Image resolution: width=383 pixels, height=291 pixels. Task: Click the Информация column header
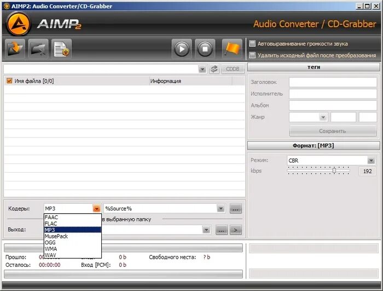click(190, 81)
